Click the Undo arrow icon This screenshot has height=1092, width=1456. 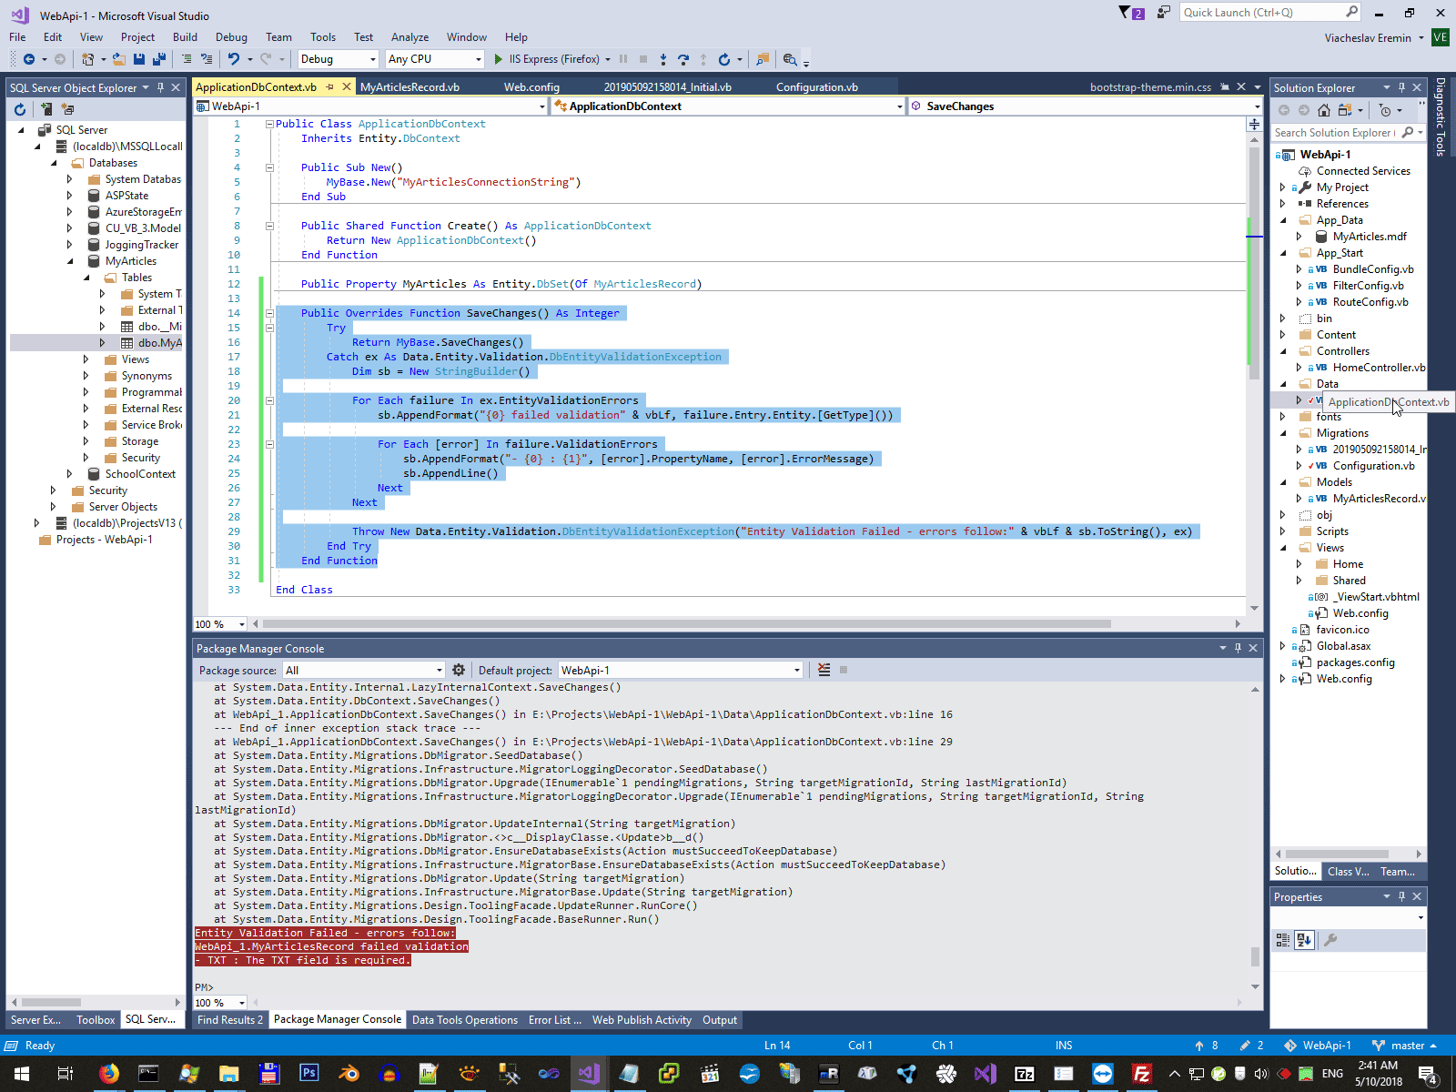point(234,59)
